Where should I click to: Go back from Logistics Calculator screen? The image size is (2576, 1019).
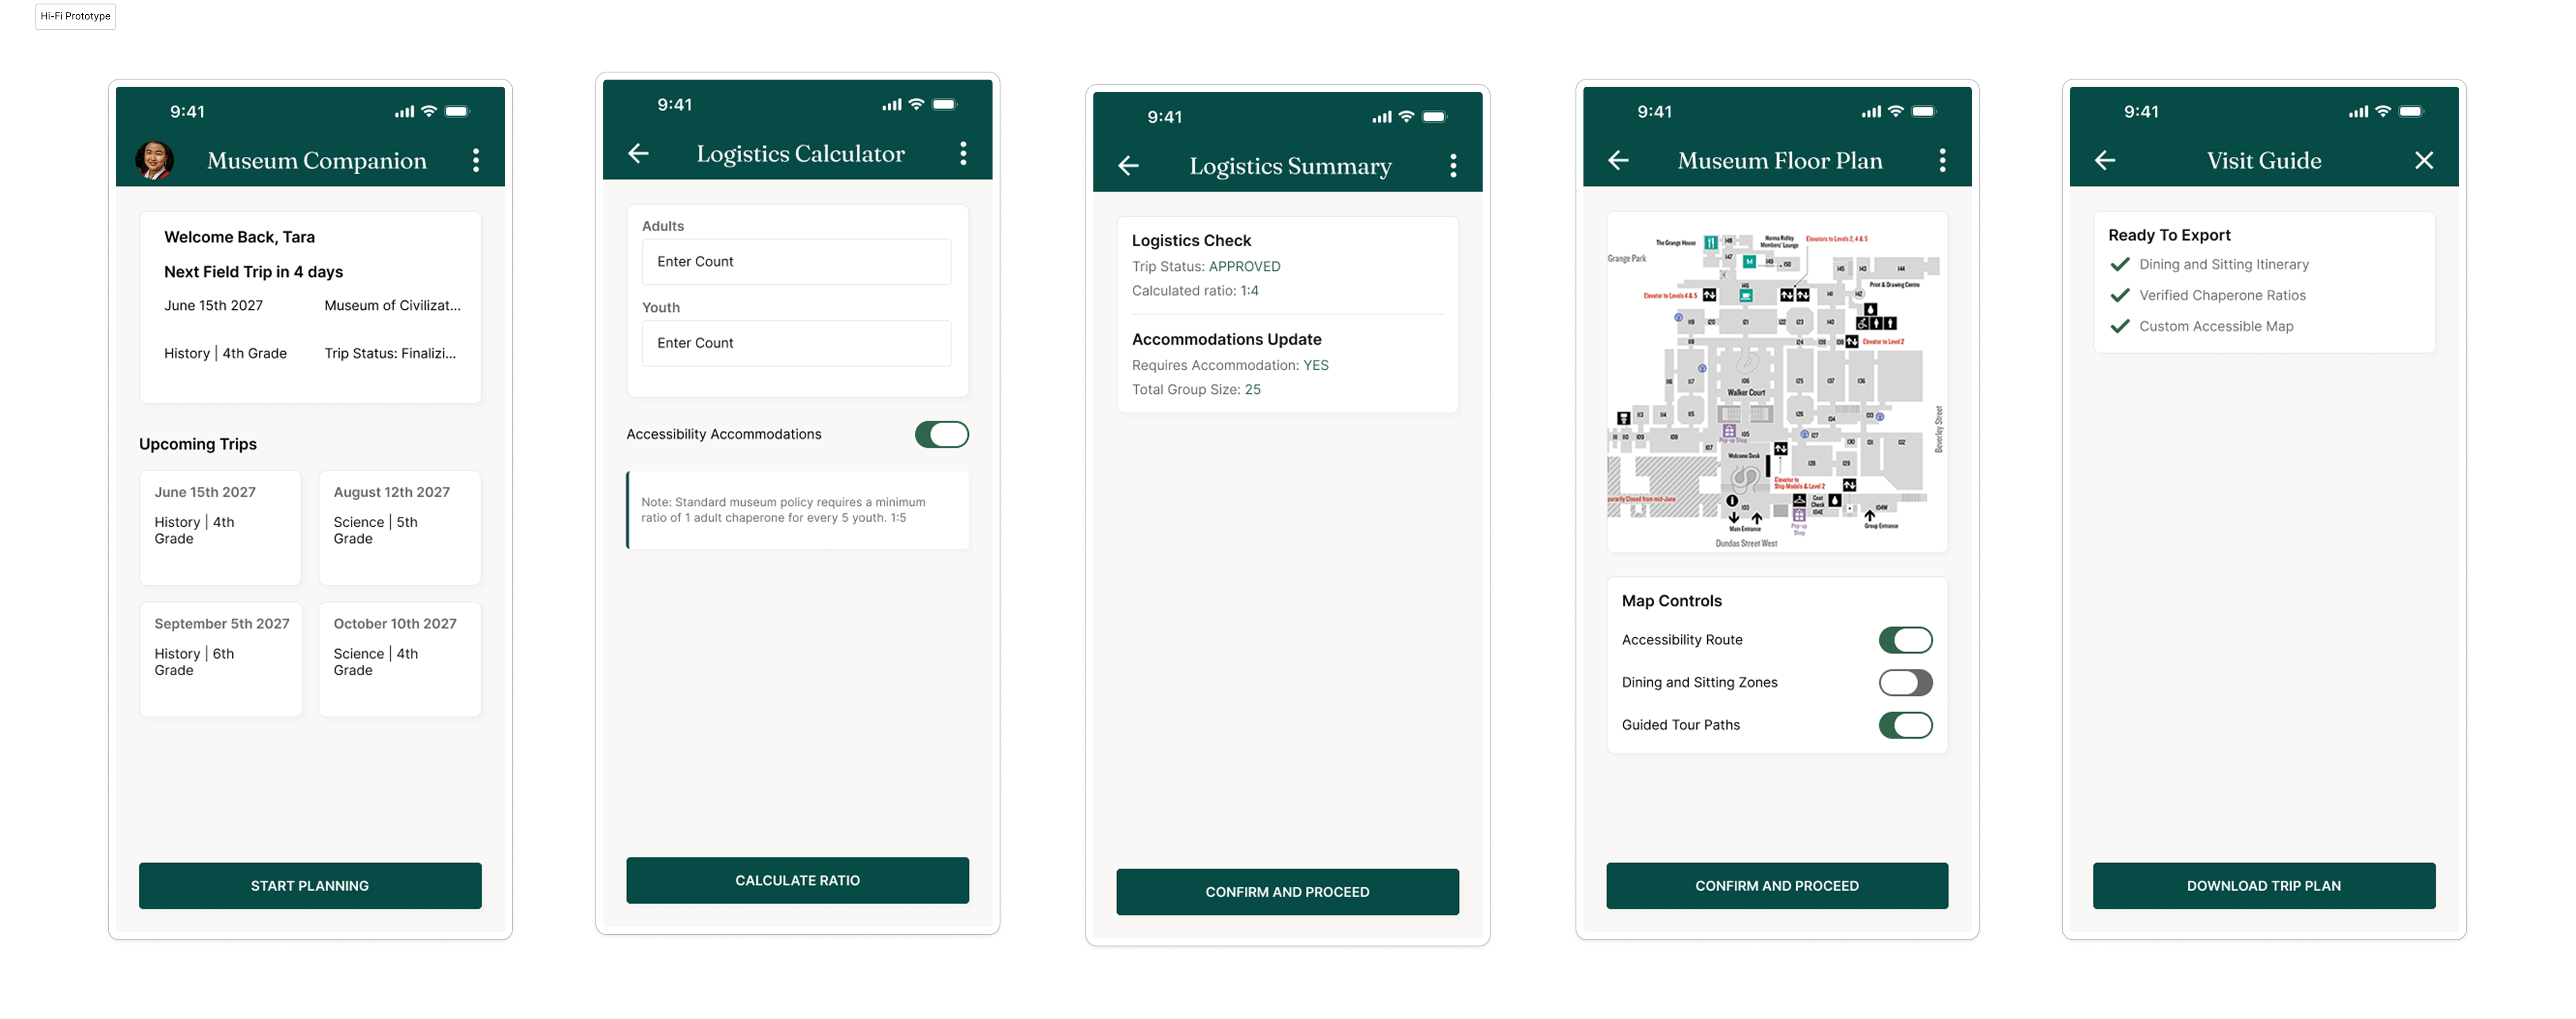click(x=638, y=153)
